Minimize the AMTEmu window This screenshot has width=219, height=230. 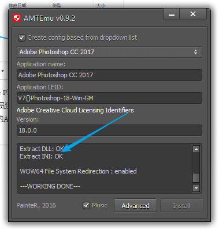tap(172, 14)
